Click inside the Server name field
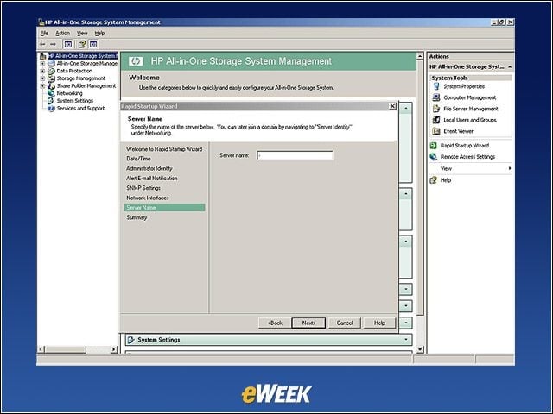Image resolution: width=553 pixels, height=414 pixels. pyautogui.click(x=295, y=155)
